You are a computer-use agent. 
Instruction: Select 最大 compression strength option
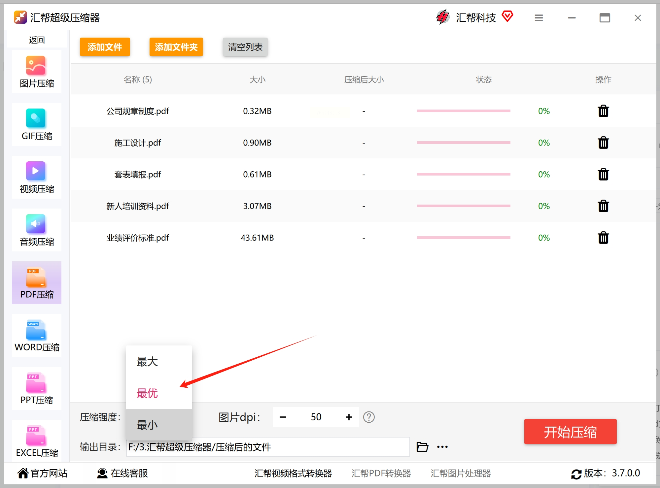point(148,362)
